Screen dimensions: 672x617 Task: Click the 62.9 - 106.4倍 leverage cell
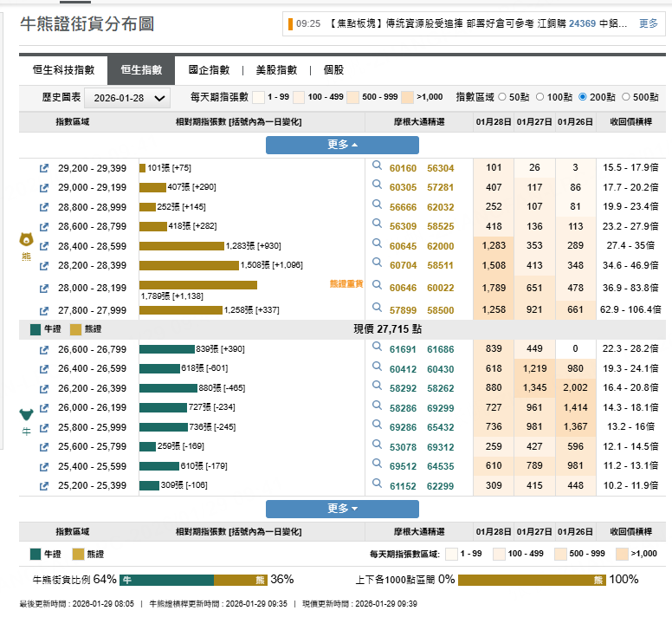tap(630, 309)
